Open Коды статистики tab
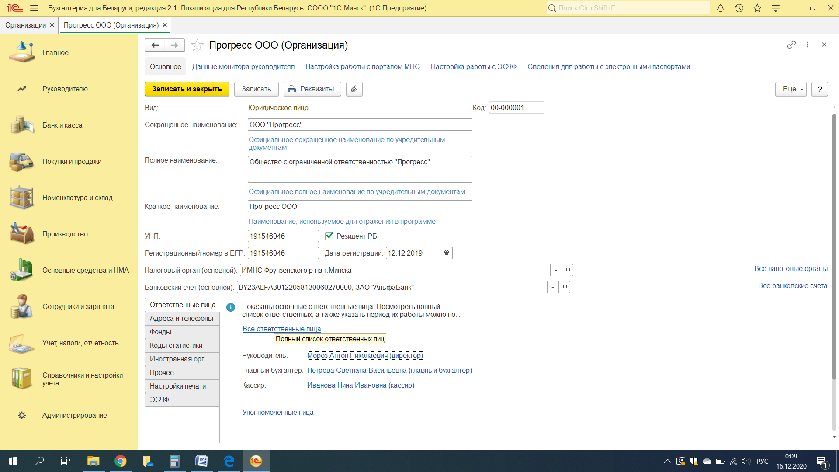This screenshot has width=839, height=472. 182,345
